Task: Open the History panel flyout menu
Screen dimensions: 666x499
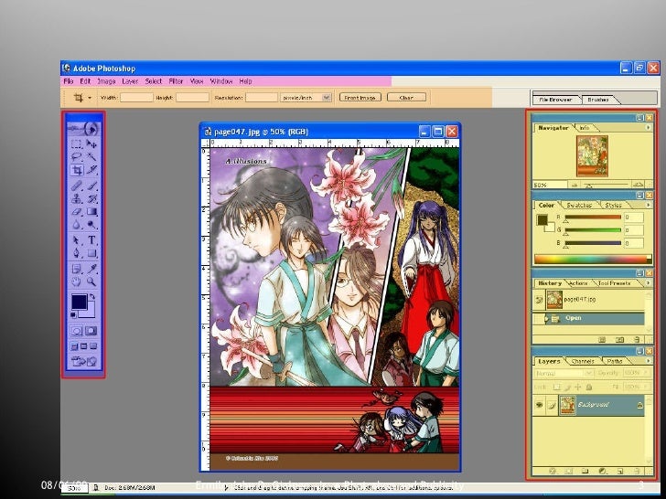Action: (648, 282)
